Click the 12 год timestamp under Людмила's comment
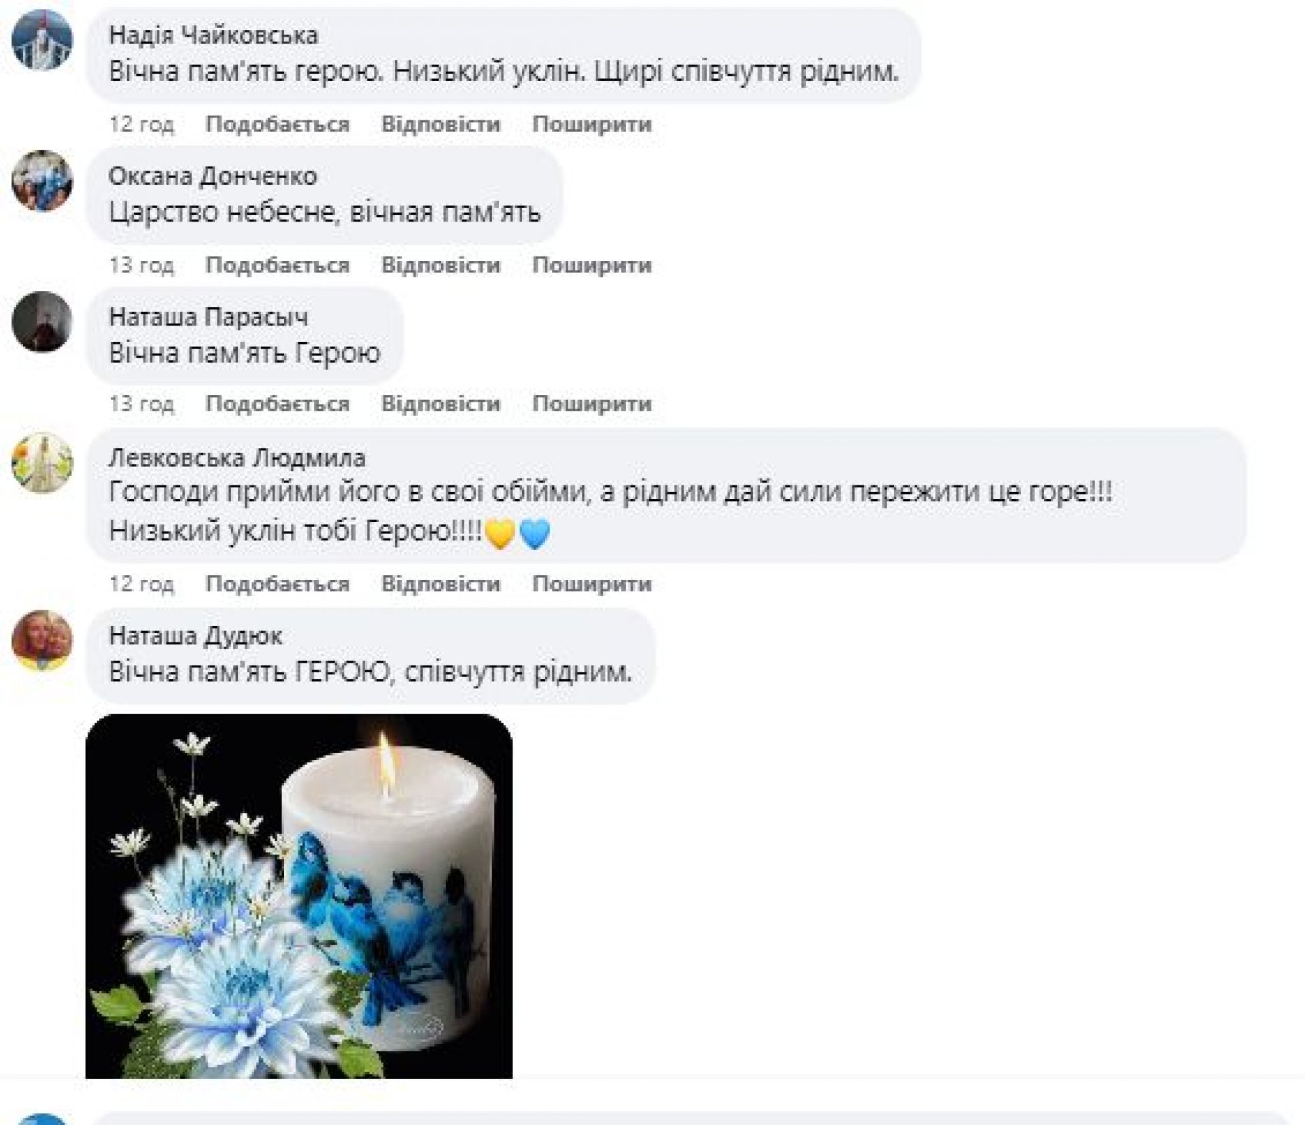The height and width of the screenshot is (1125, 1305). pyautogui.click(x=141, y=584)
